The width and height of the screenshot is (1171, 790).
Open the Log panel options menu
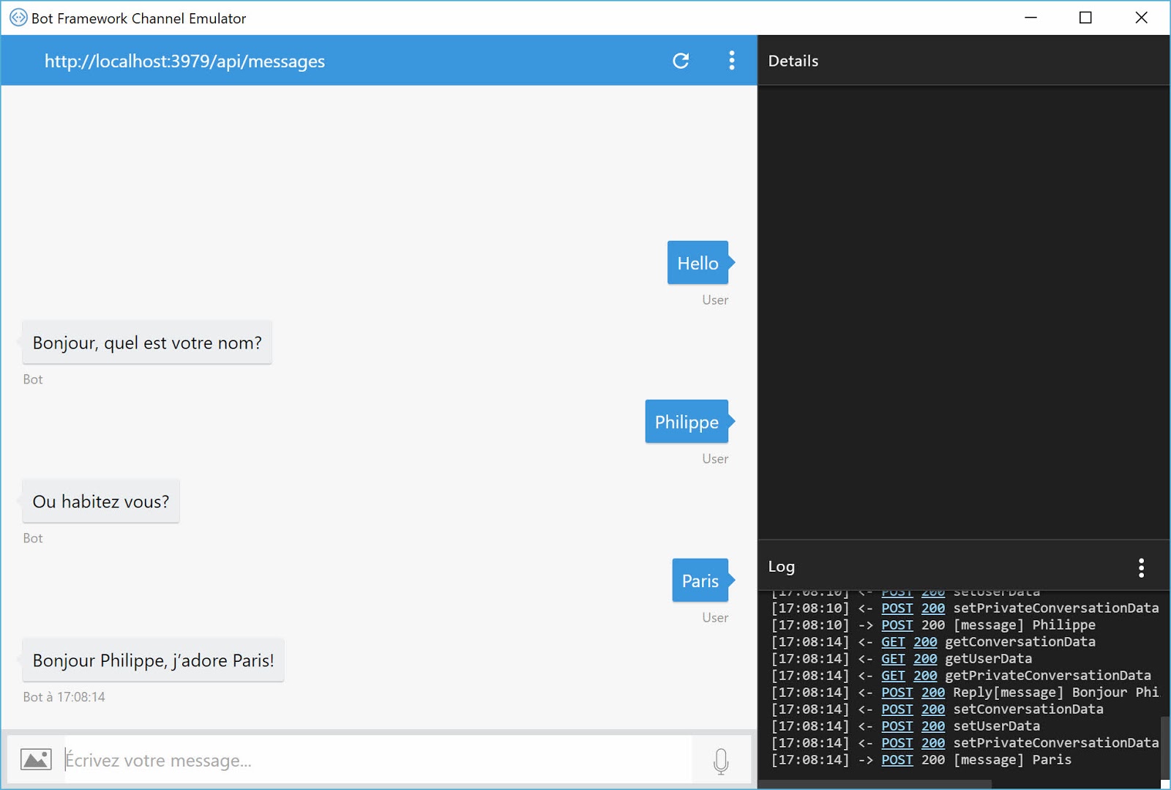coord(1140,566)
